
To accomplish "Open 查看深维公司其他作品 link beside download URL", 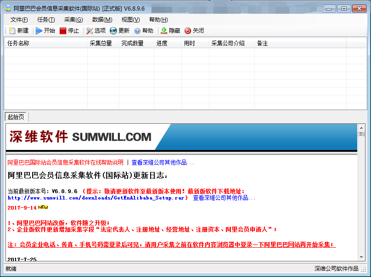I will click(x=224, y=198).
